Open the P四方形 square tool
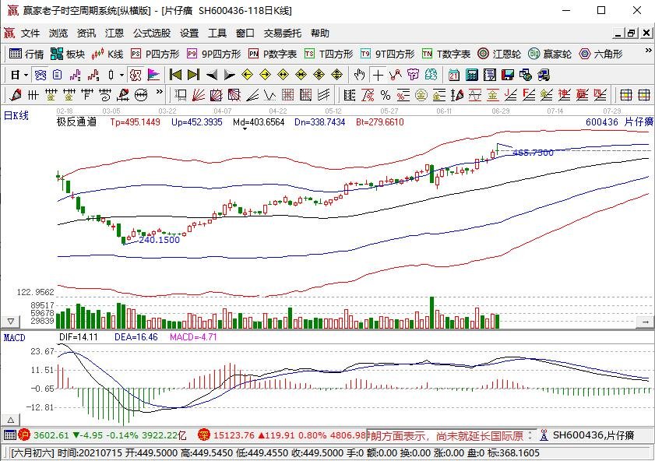The width and height of the screenshot is (655, 461). point(155,54)
